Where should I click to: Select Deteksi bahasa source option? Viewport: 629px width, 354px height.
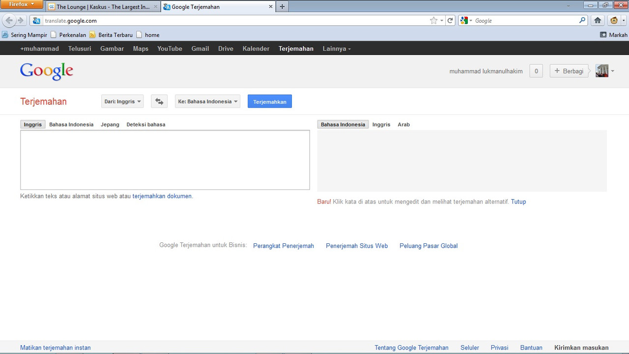(146, 124)
